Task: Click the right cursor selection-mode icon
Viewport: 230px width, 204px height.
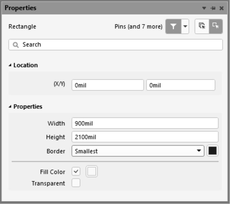Action: coord(215,27)
